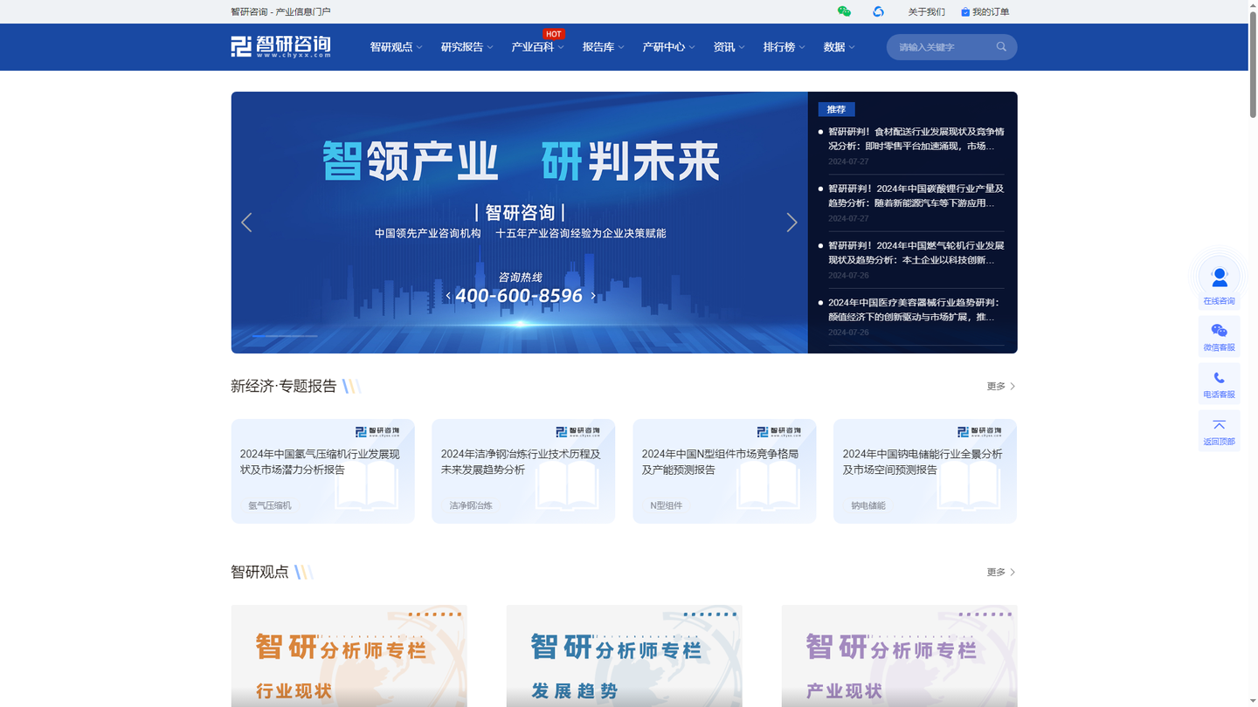
Task: Open 在线咨询 online consultation icon
Action: click(x=1219, y=281)
